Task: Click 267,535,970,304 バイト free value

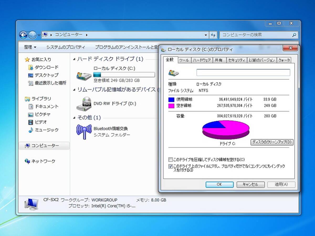Action: pos(235,106)
